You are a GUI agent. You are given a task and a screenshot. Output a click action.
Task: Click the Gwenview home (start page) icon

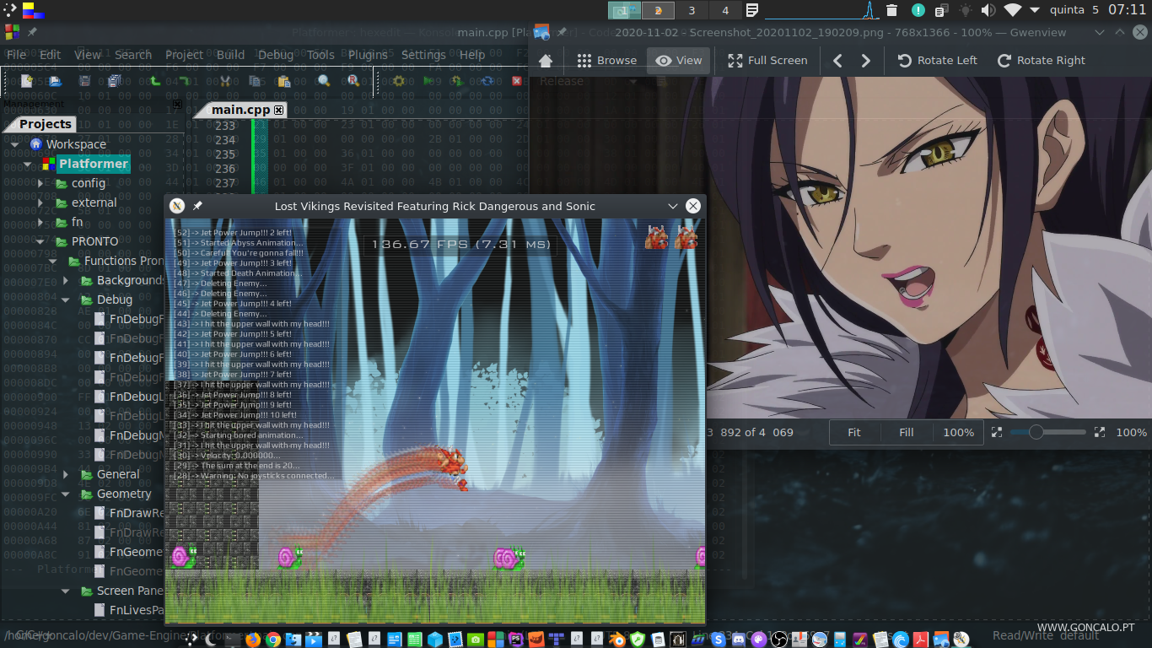pyautogui.click(x=546, y=61)
